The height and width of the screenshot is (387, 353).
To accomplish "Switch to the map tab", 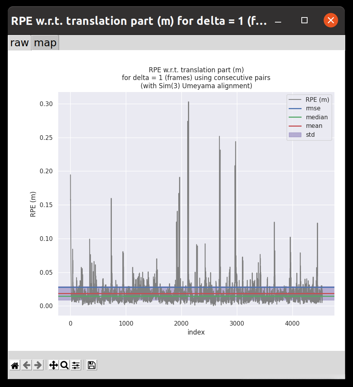I will [x=45, y=43].
